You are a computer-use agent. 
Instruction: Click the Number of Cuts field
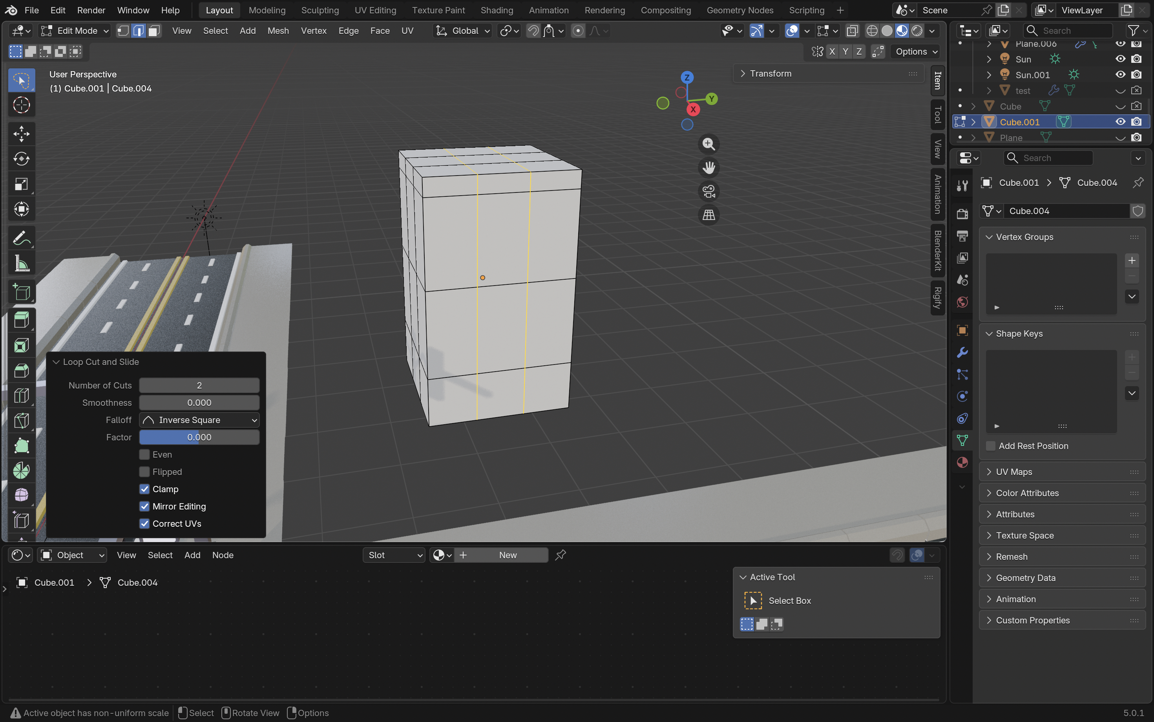coord(199,385)
